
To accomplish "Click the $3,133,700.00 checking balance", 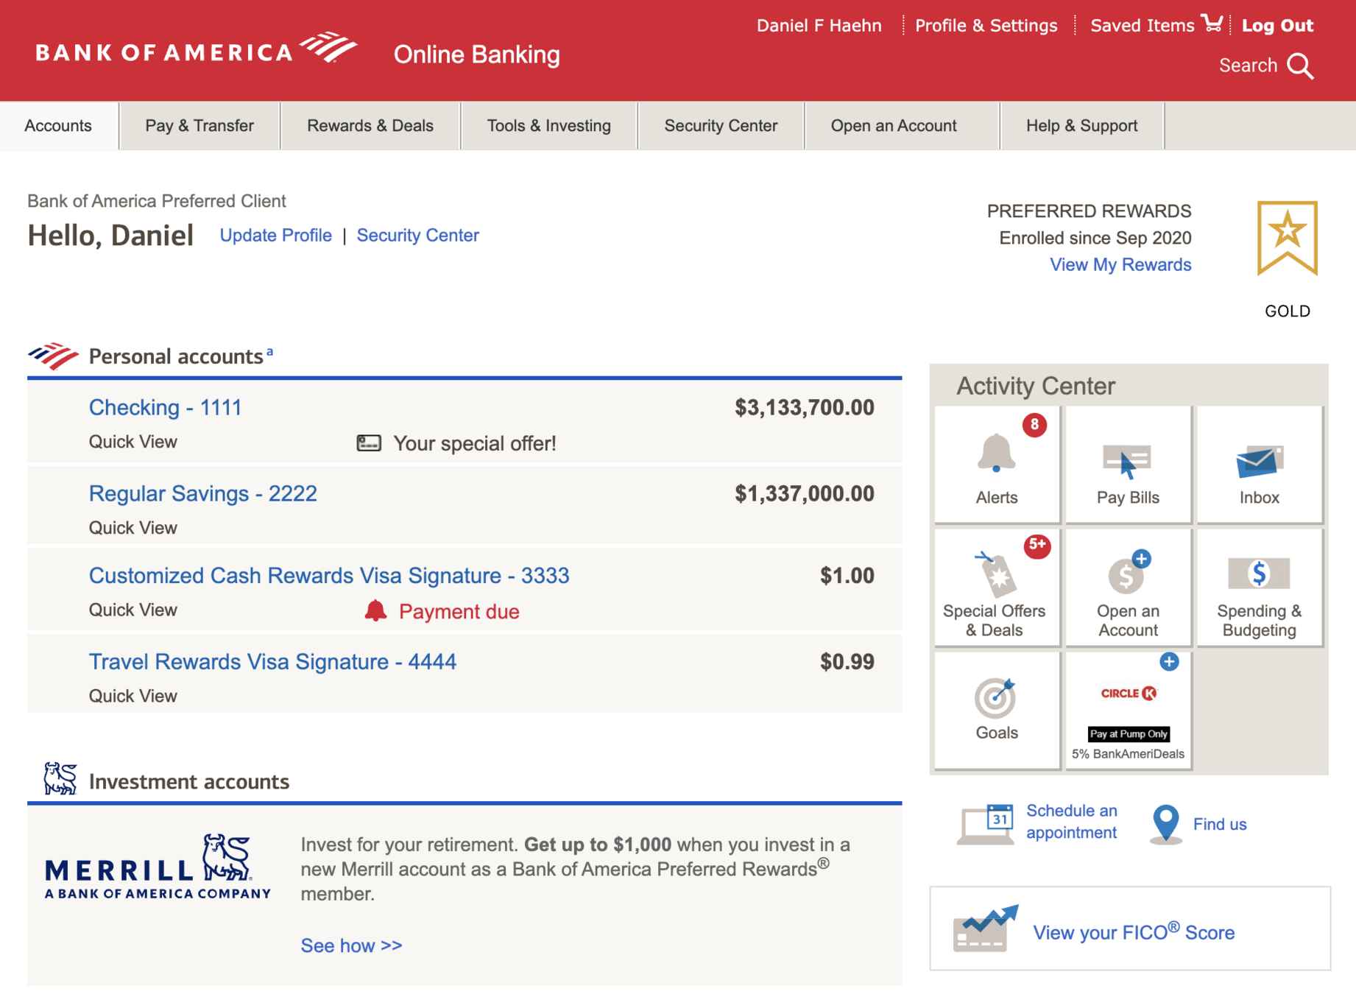I will click(x=805, y=407).
